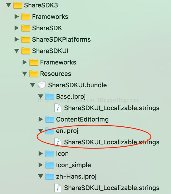
Task: Click strings file icon under en.lproj
Action: click(x=58, y=142)
